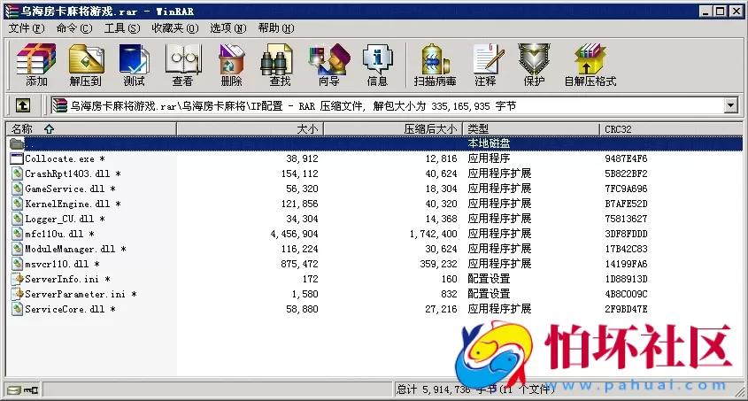748x401 pixels.
Task: Click the 添加 (Add) toolbar icon
Action: [x=36, y=65]
